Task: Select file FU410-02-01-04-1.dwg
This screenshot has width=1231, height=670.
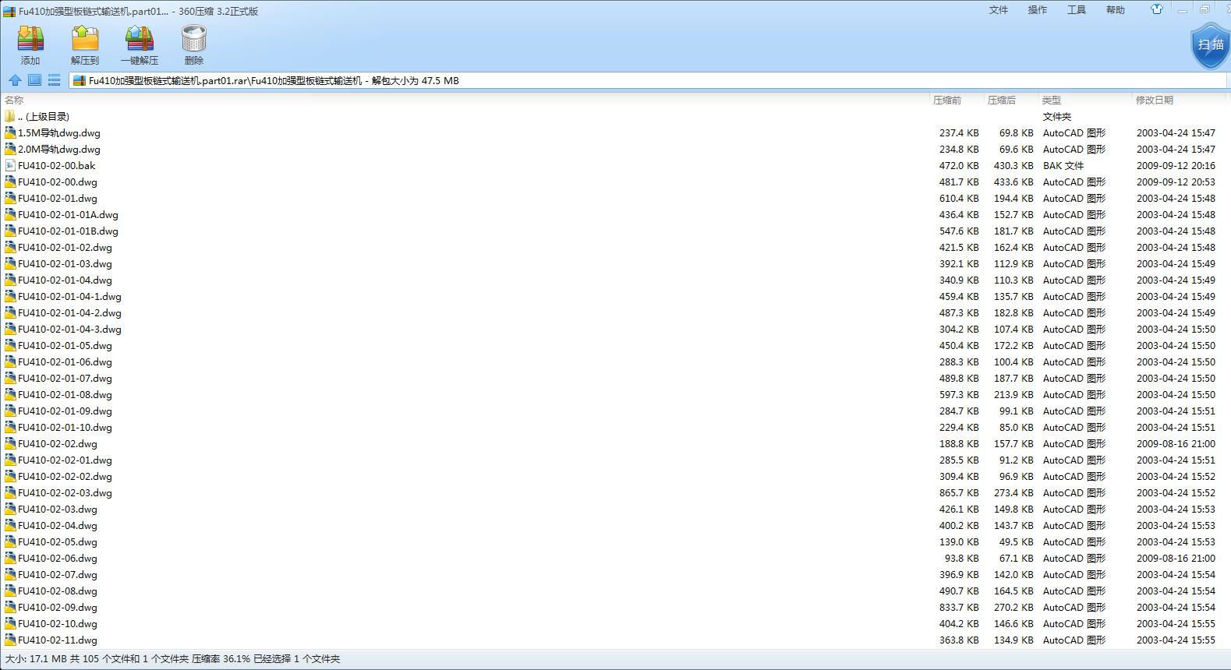Action: click(69, 297)
